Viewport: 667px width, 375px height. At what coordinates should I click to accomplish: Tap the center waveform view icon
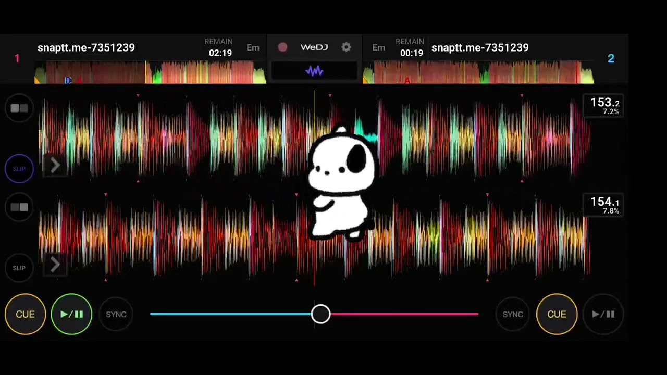click(x=314, y=71)
